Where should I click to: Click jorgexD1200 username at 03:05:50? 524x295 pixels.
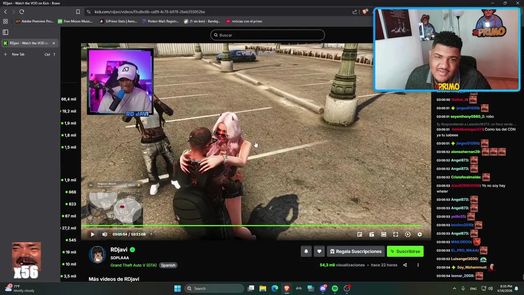(x=468, y=108)
